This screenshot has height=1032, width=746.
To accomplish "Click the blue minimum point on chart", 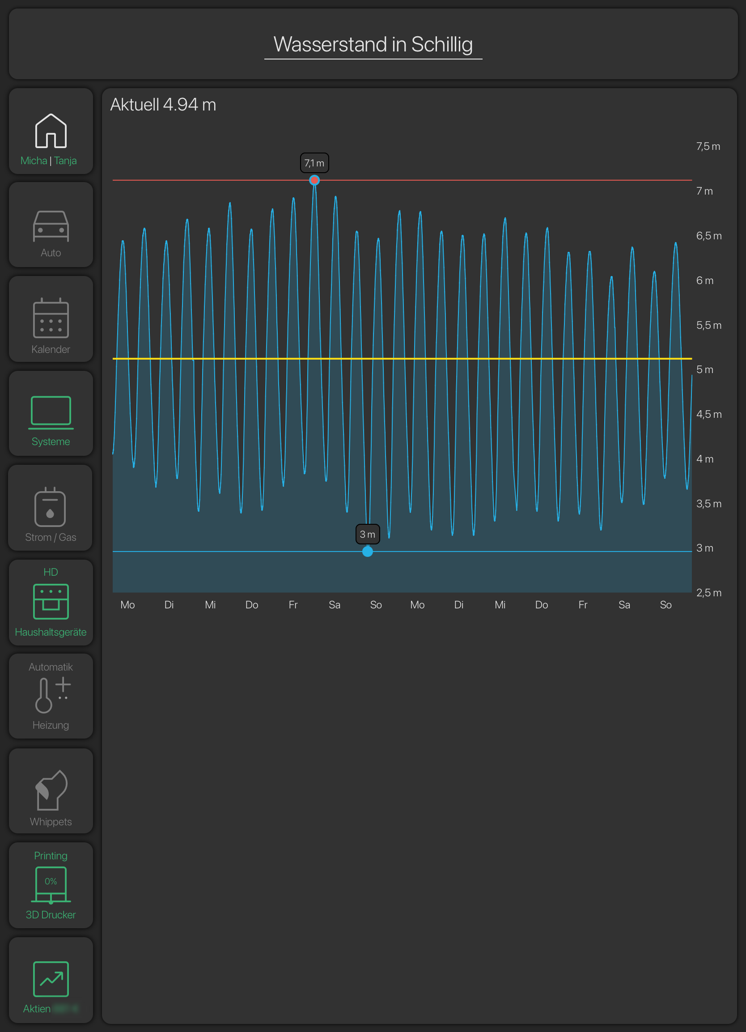I will point(368,552).
